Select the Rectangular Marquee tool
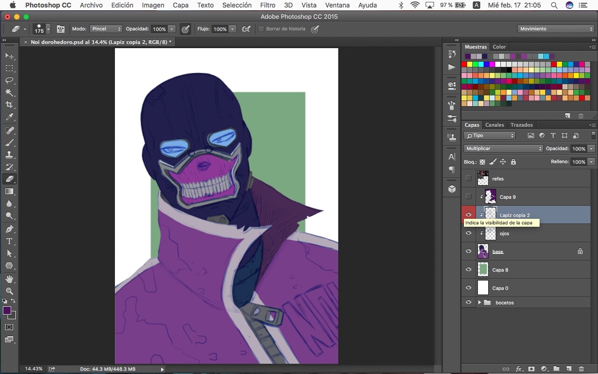 9,68
